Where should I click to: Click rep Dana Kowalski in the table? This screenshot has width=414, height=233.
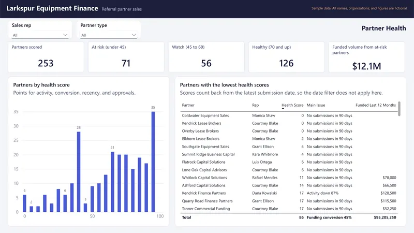pyautogui.click(x=264, y=193)
